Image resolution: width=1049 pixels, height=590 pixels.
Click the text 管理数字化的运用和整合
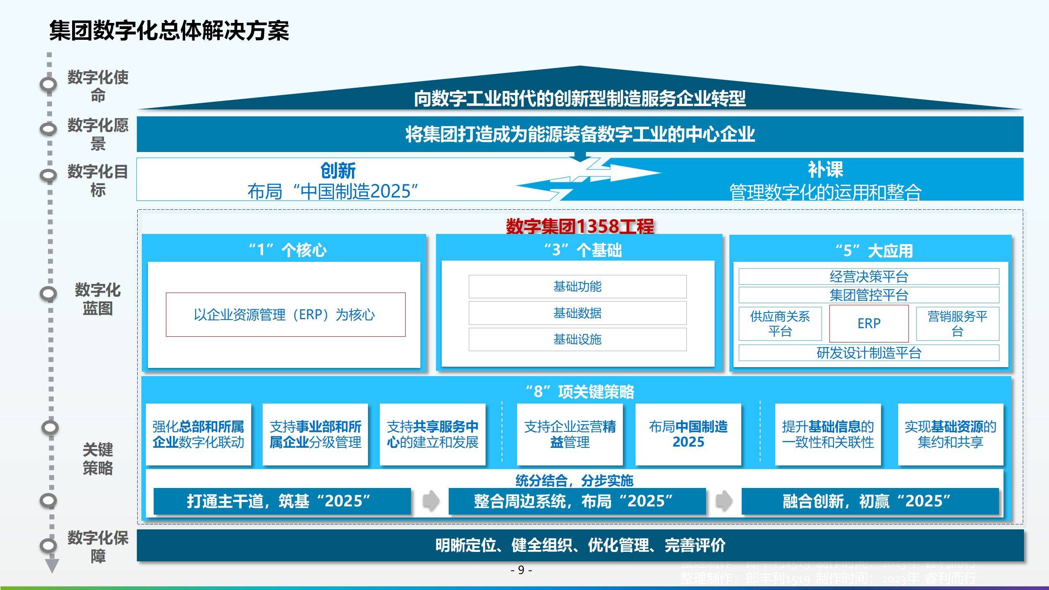[x=825, y=192]
